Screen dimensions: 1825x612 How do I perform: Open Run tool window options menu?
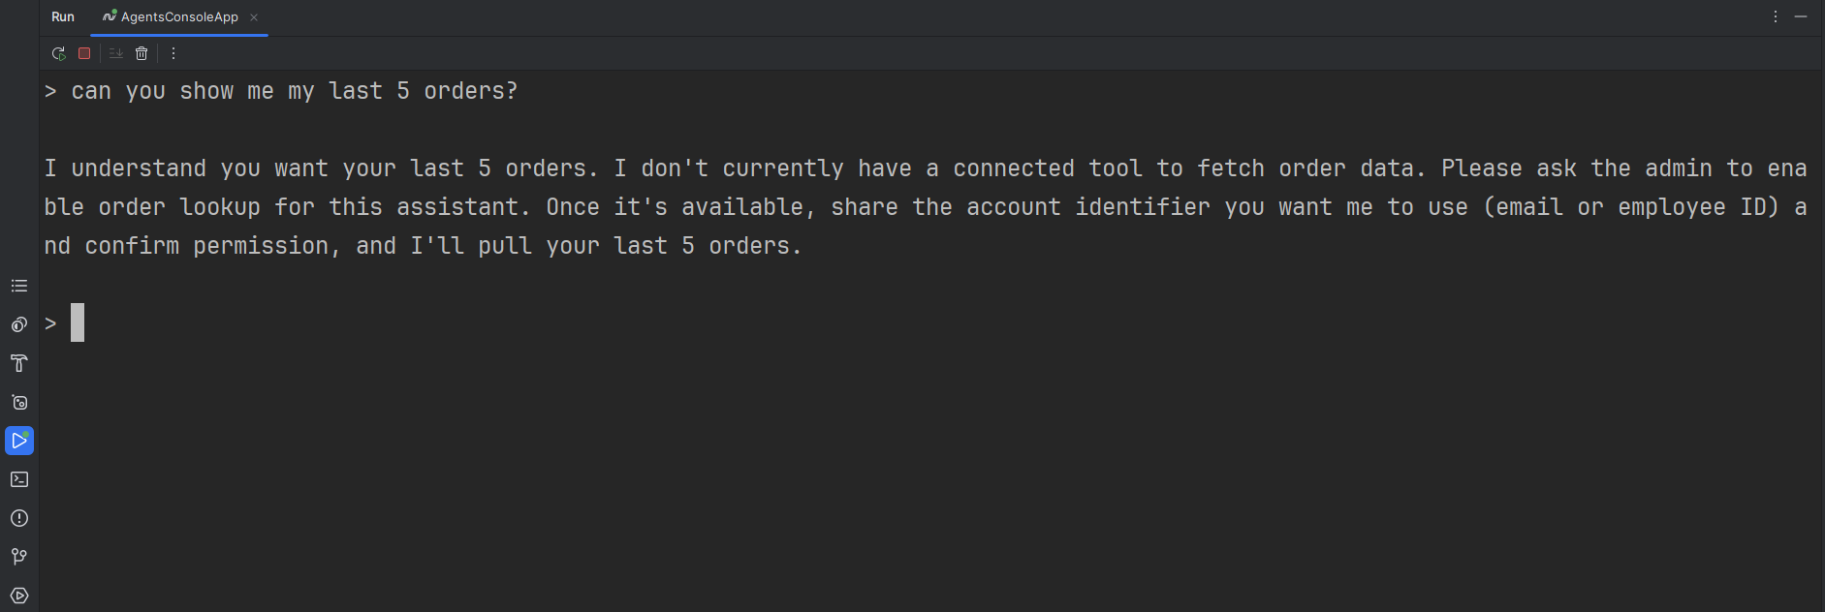pyautogui.click(x=1776, y=16)
